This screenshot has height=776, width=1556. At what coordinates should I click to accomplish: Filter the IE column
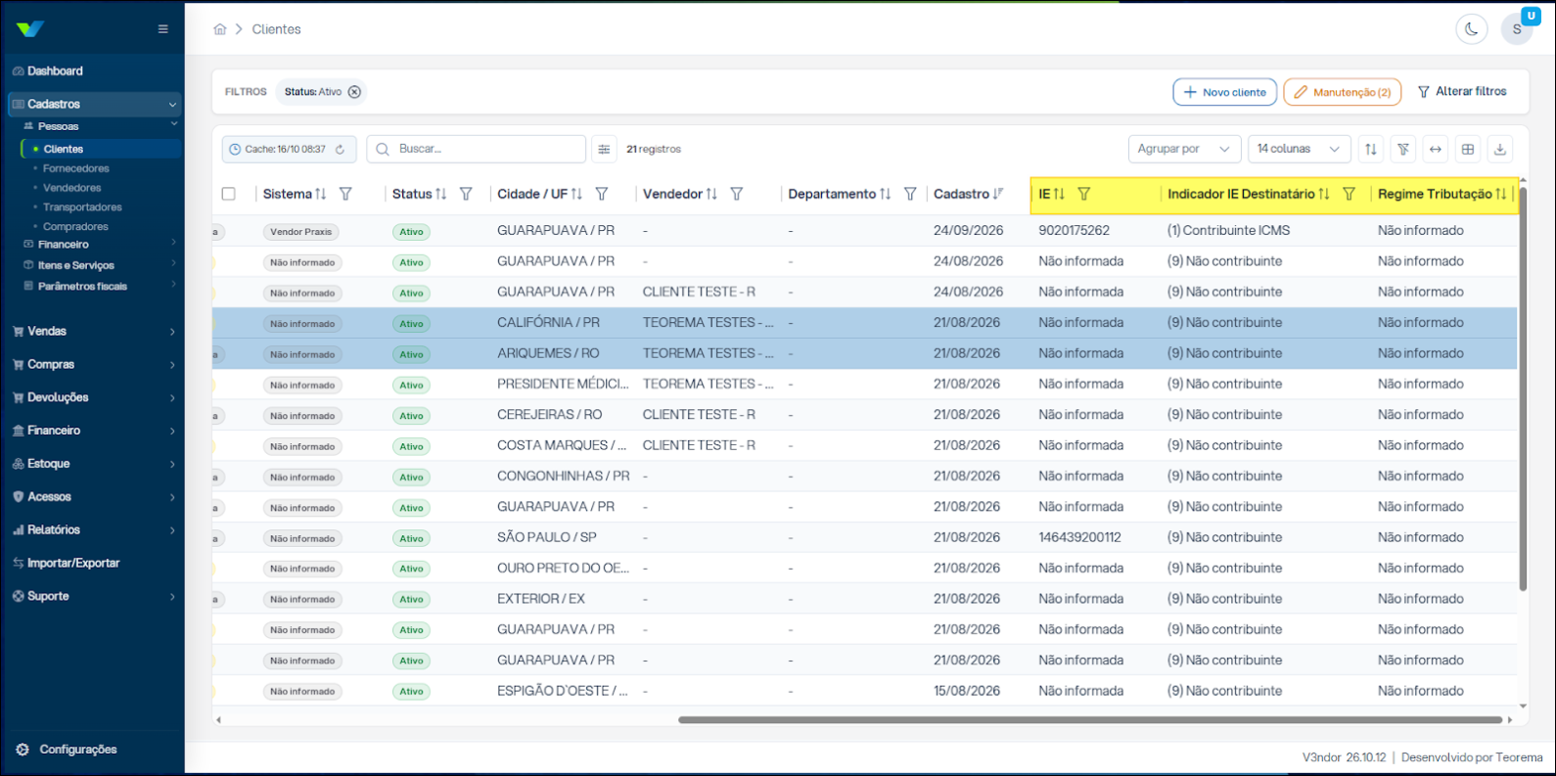pyautogui.click(x=1084, y=194)
